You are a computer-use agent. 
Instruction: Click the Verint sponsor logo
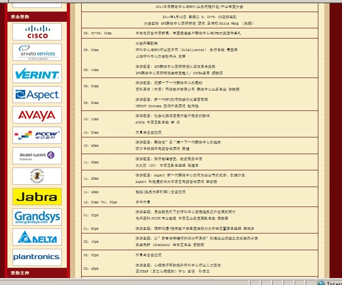tap(37, 73)
